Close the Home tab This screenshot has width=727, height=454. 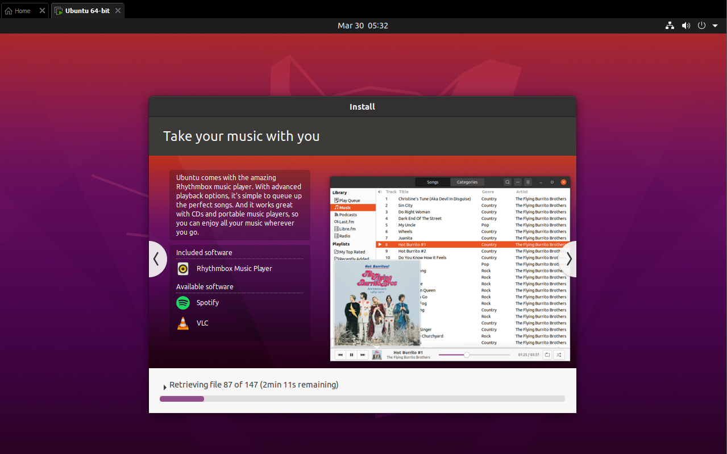point(42,11)
